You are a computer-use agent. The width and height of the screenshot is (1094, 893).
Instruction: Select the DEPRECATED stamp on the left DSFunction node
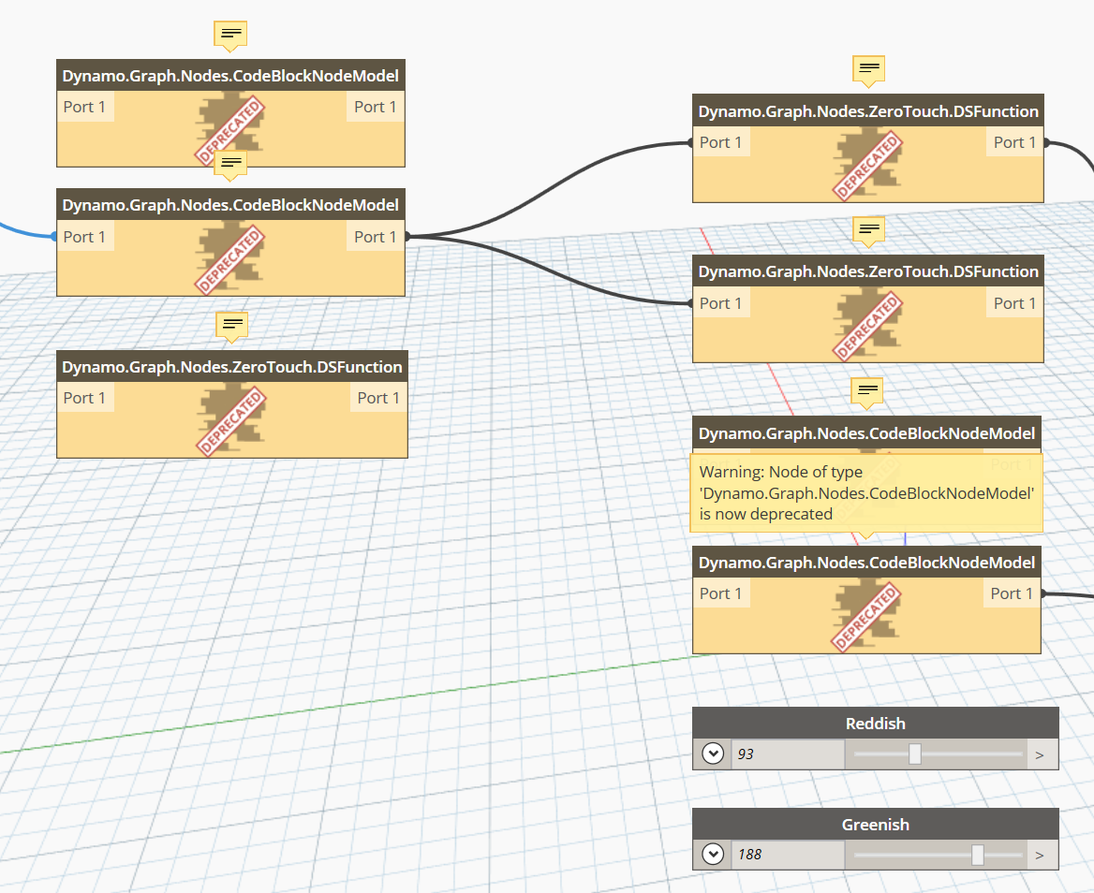[x=231, y=419]
